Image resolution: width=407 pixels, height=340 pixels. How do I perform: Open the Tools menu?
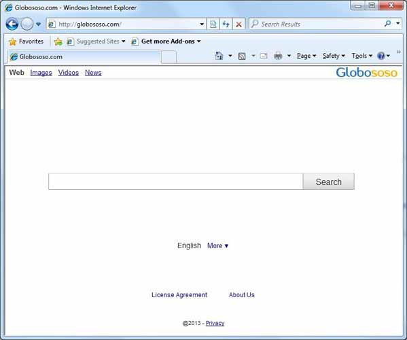click(362, 56)
